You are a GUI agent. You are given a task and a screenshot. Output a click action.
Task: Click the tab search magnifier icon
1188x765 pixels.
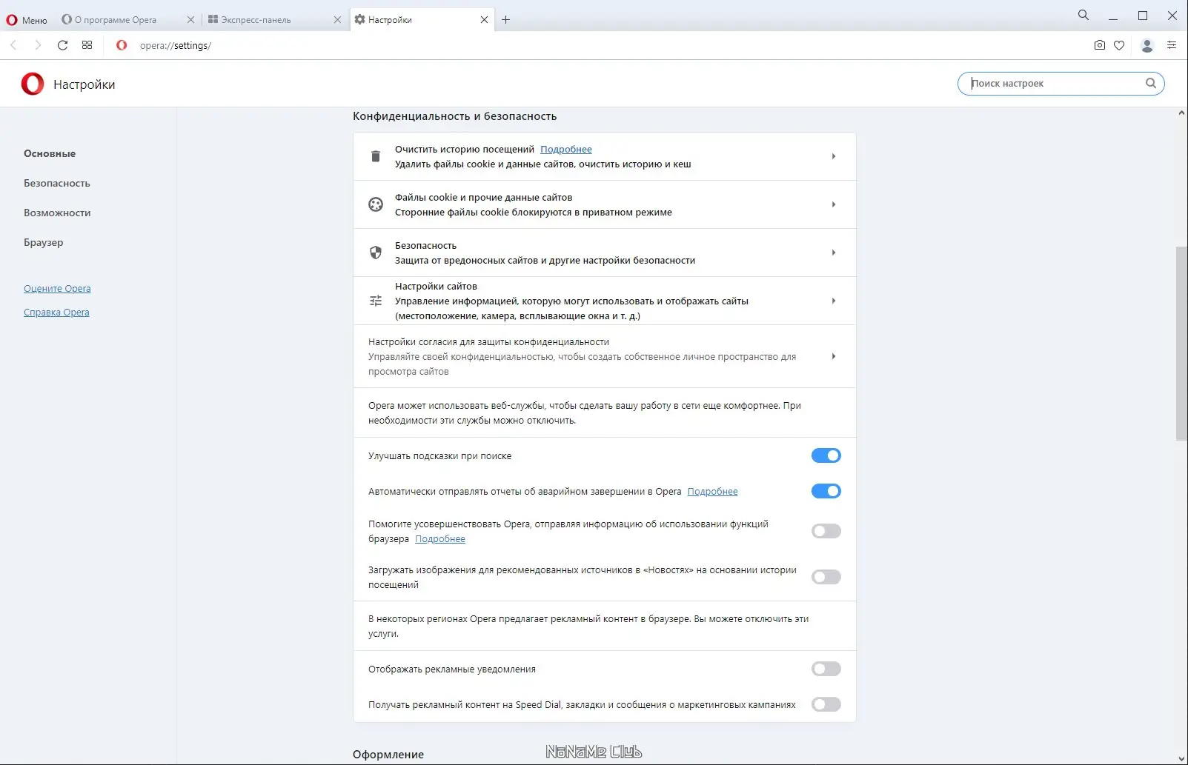[x=1084, y=15]
